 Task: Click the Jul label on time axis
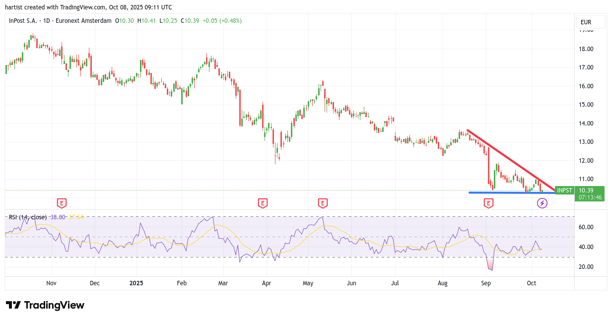(x=395, y=283)
